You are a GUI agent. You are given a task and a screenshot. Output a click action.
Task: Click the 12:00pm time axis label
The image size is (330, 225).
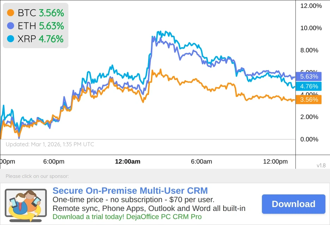[x=275, y=162]
